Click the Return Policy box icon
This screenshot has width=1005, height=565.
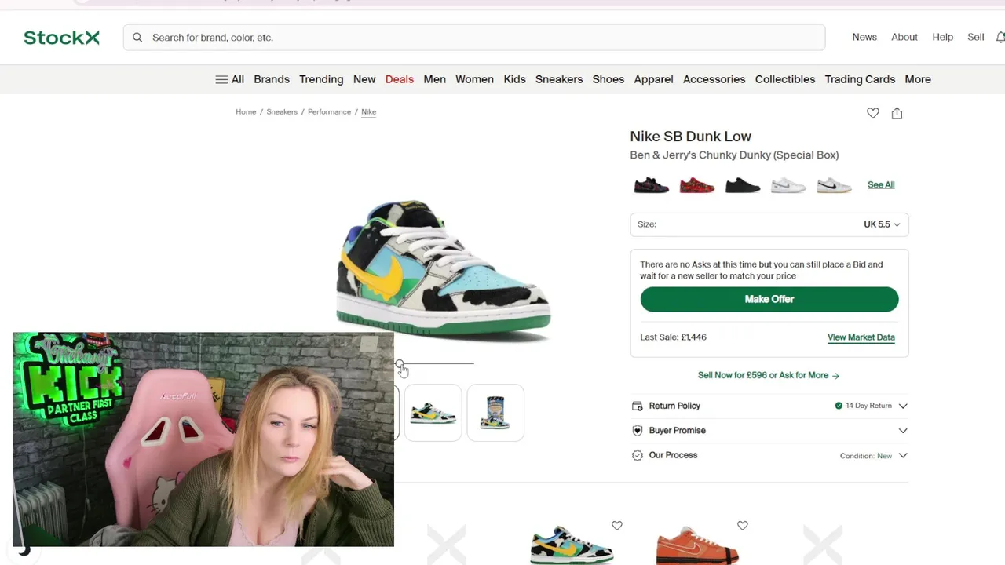(x=638, y=406)
